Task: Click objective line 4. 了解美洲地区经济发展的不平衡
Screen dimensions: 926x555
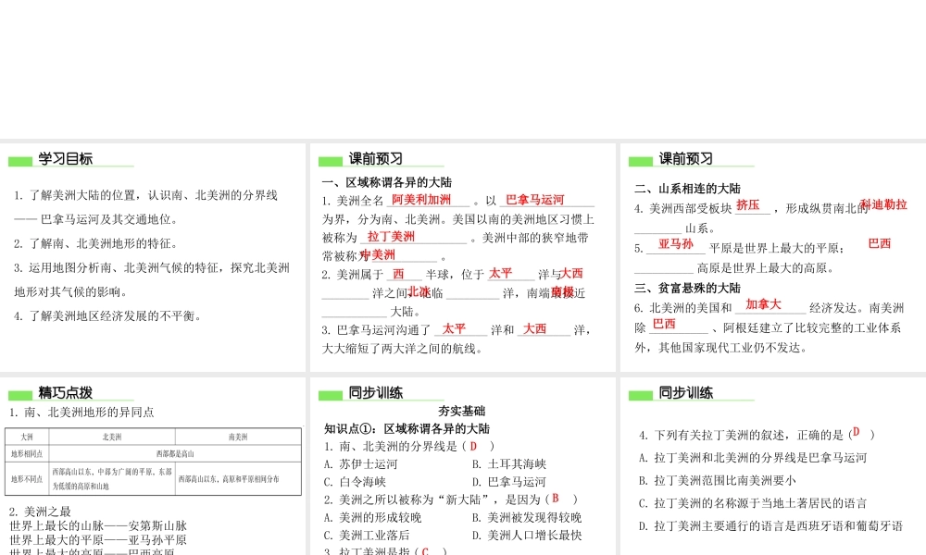Action: click(x=108, y=316)
